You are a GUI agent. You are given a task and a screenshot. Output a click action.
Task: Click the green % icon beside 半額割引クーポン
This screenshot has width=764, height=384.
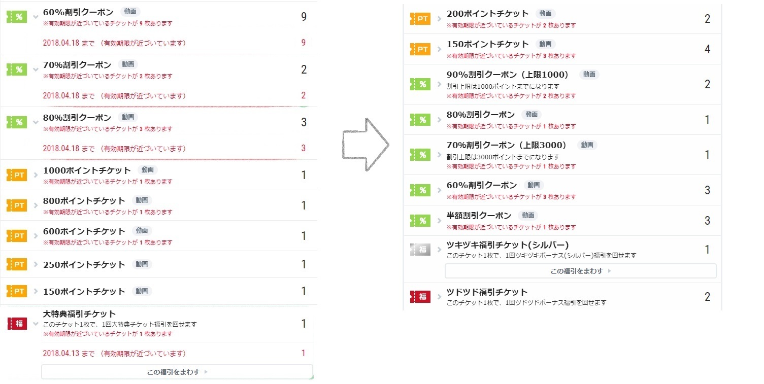[420, 221]
